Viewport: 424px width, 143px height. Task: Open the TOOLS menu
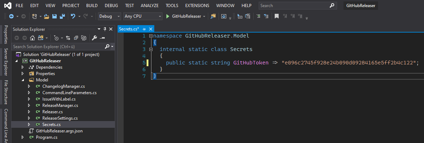[x=172, y=6]
